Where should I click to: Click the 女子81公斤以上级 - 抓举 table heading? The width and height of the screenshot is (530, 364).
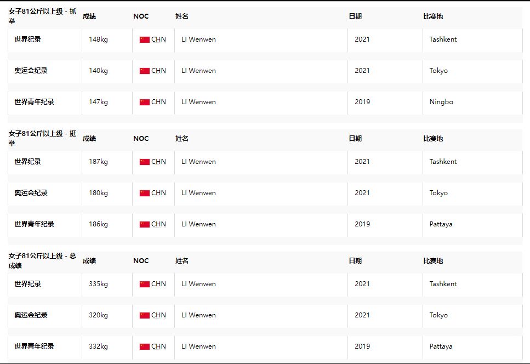[x=42, y=16]
